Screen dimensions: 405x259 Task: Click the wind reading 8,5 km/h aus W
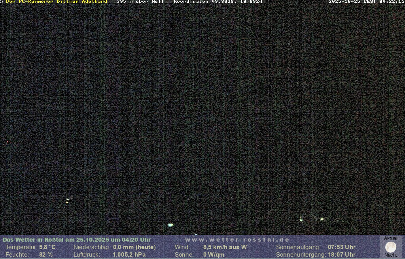coord(225,247)
